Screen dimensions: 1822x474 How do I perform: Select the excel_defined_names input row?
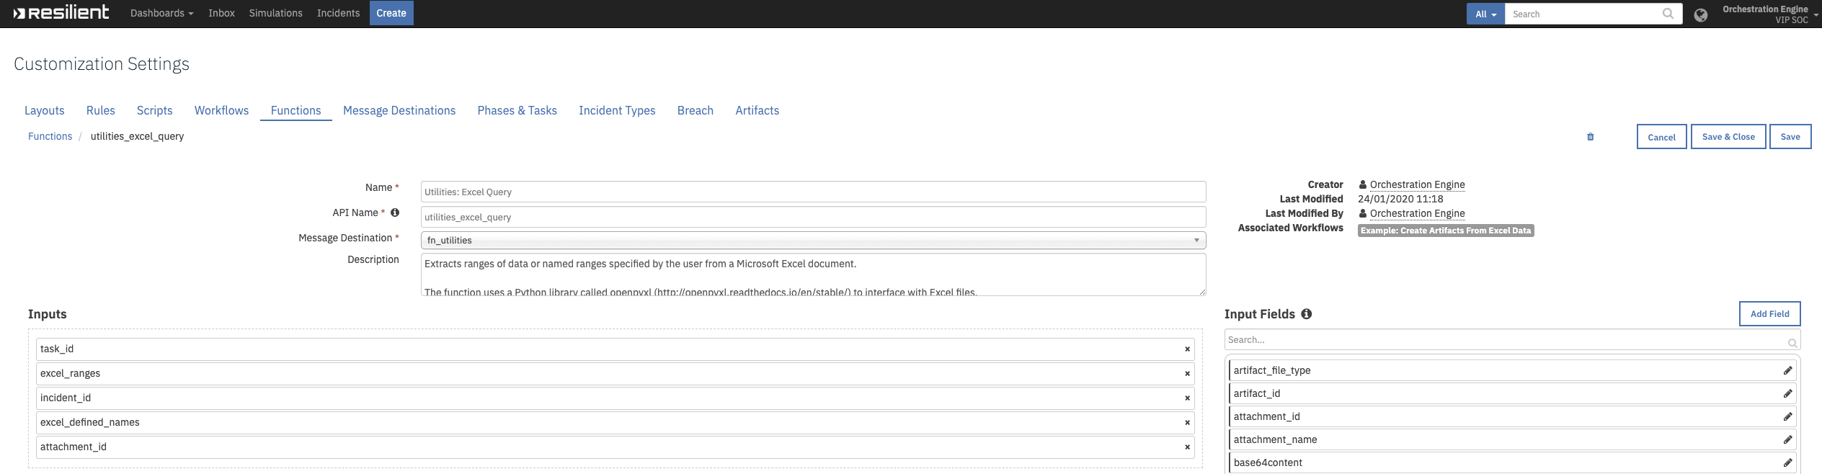tap(615, 423)
